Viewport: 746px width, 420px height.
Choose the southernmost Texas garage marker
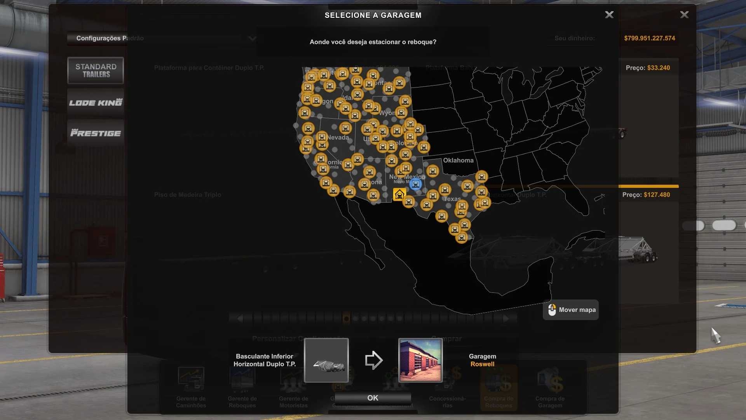(461, 238)
